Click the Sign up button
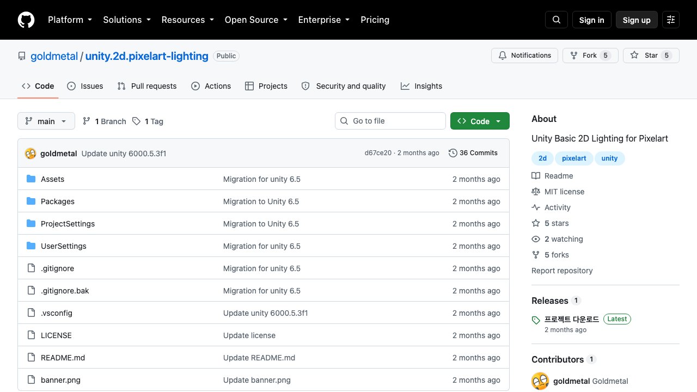Image resolution: width=697 pixels, height=392 pixels. pos(637,20)
